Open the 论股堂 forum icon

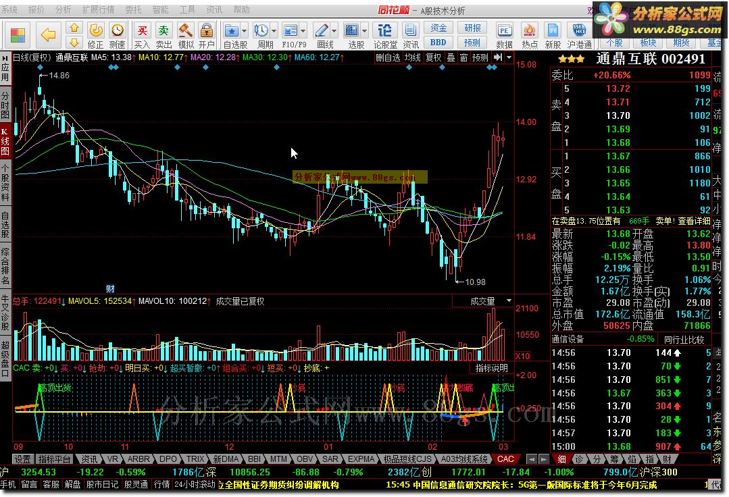(x=385, y=30)
